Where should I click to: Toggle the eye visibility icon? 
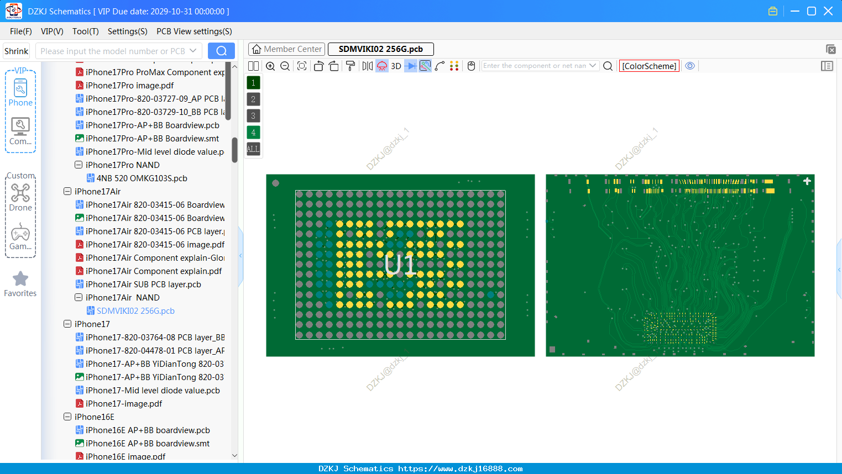(x=690, y=66)
